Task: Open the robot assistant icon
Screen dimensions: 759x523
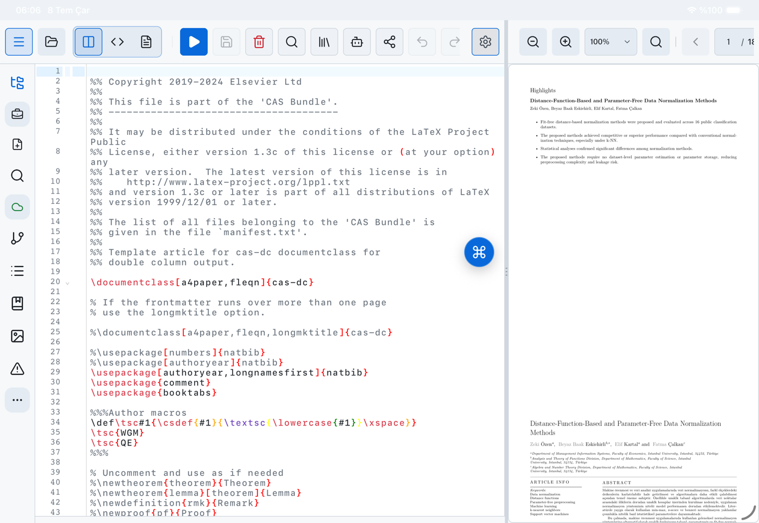Action: coord(357,42)
